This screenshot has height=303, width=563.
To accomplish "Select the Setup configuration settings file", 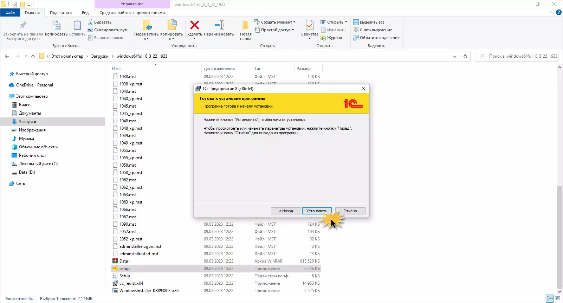I will click(125, 276).
